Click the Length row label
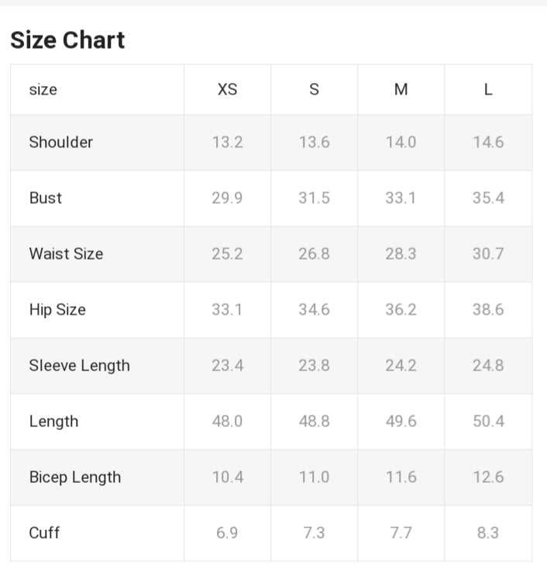Image resolution: width=547 pixels, height=568 pixels. tap(53, 422)
